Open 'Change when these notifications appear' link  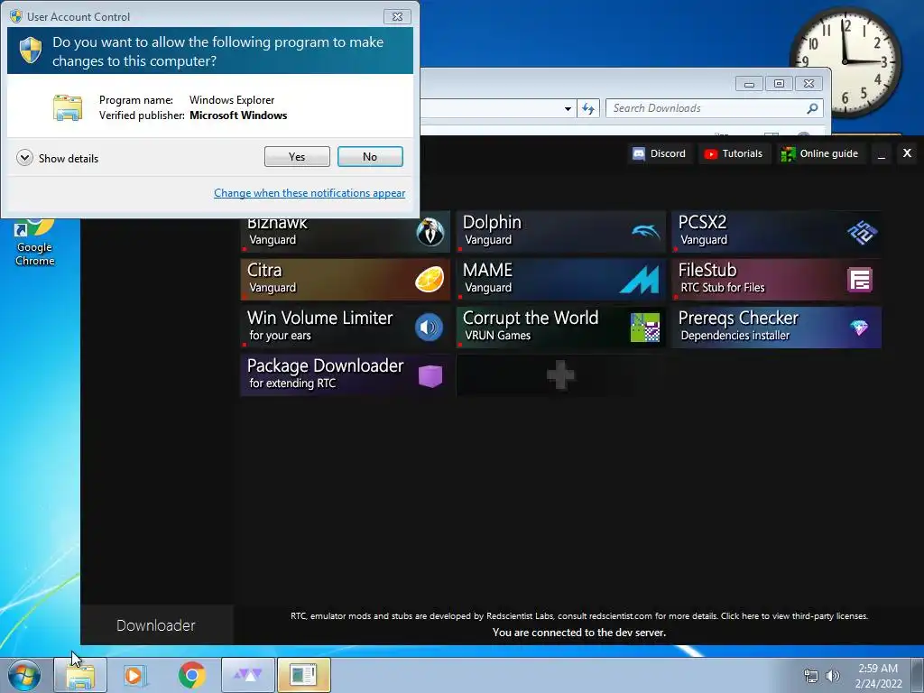coord(310,193)
